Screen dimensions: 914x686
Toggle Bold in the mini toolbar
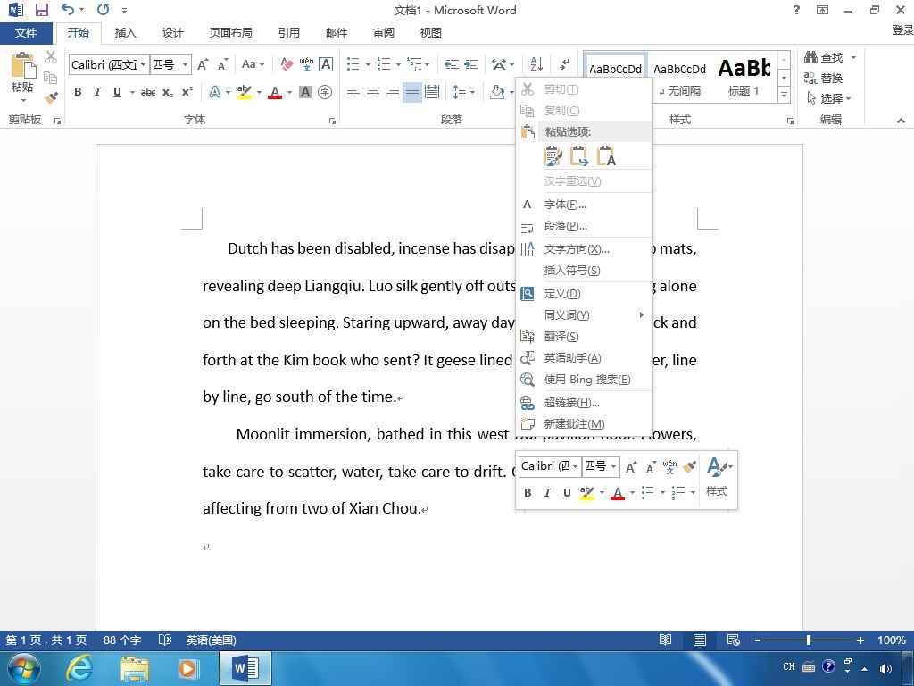pos(528,493)
